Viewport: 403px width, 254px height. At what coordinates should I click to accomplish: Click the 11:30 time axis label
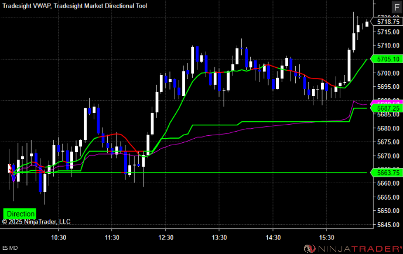(112, 238)
